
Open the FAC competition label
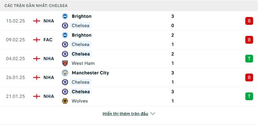click(x=48, y=40)
